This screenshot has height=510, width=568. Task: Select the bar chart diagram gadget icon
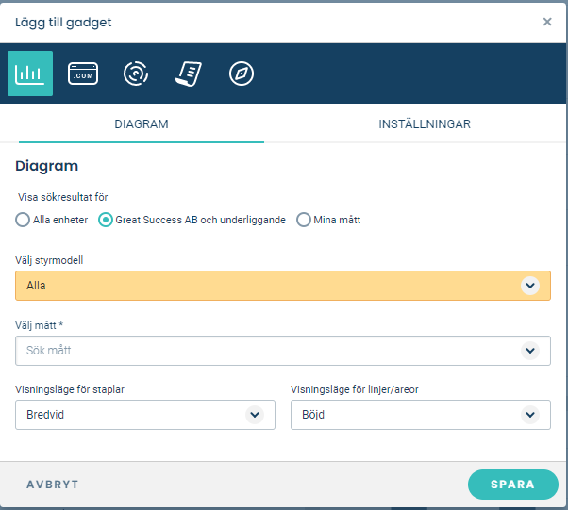click(30, 74)
